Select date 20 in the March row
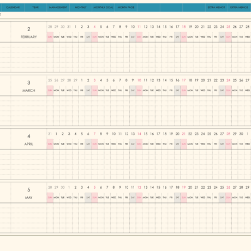Viewport: 251px width, 251px height. pos(203,80)
